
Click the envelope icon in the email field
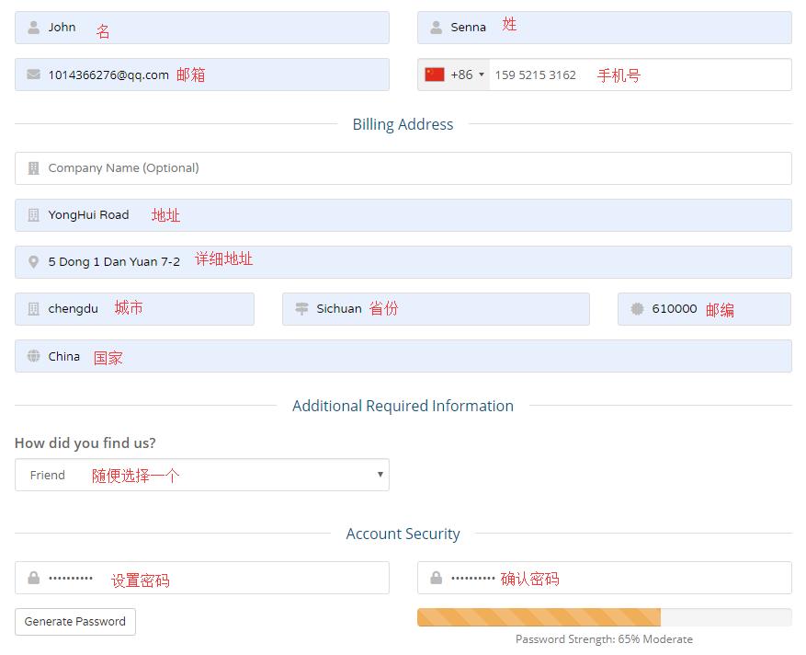pos(33,75)
